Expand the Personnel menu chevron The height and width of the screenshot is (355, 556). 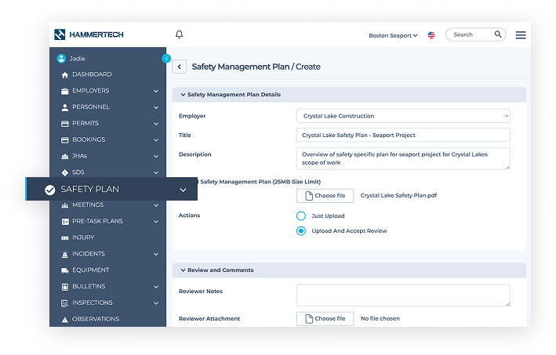156,107
